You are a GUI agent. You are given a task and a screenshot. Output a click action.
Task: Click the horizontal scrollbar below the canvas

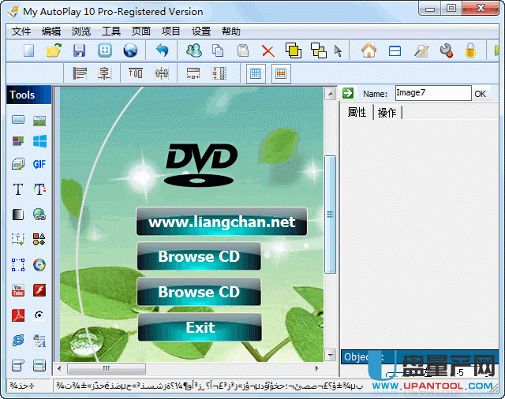click(189, 368)
